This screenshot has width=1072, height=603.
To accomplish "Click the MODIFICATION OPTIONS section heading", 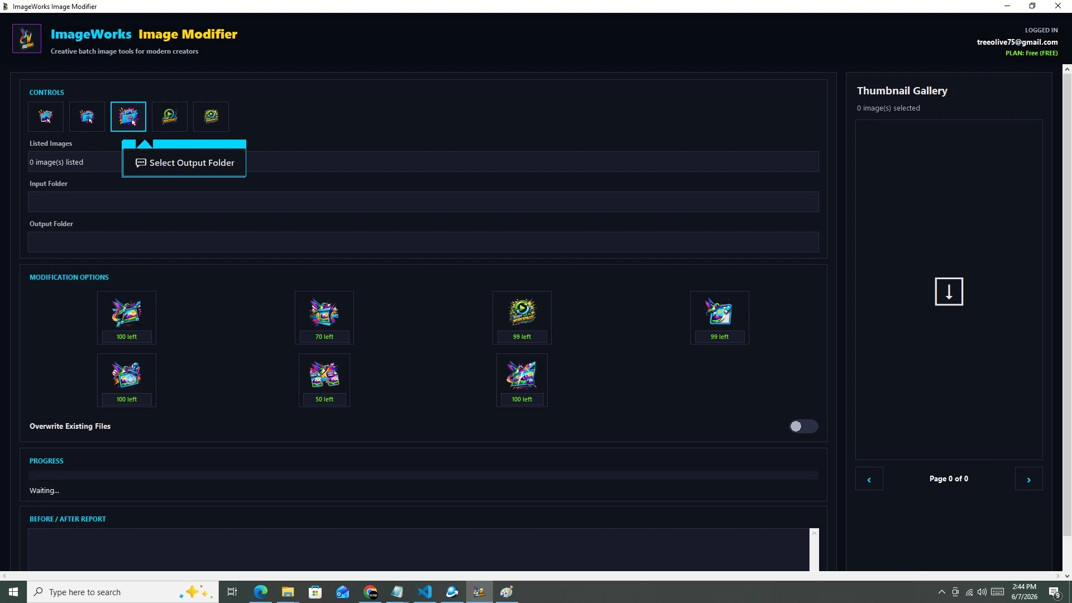I will tap(69, 277).
